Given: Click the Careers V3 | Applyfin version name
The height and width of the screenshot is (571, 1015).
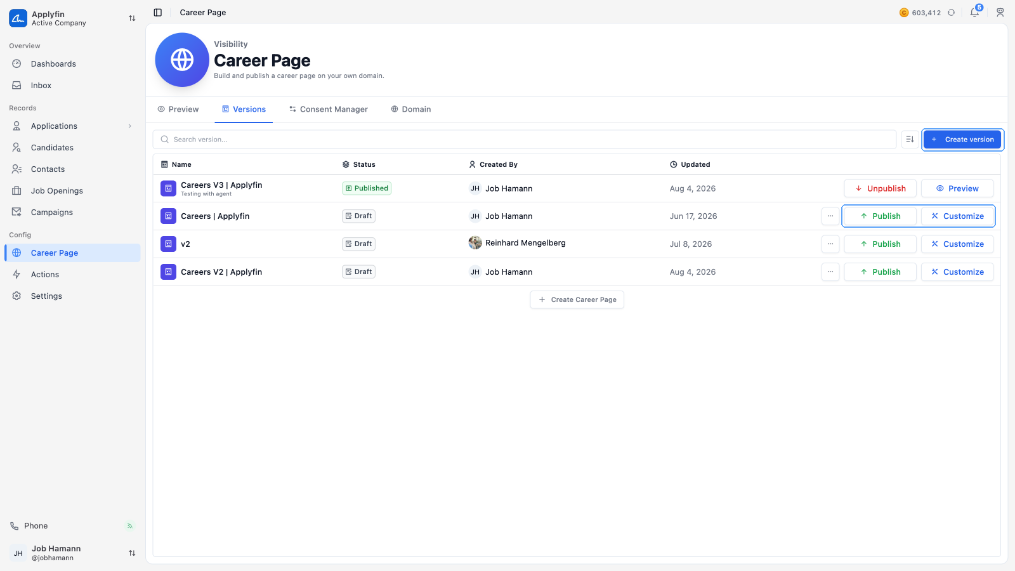Looking at the screenshot, I should coord(221,185).
